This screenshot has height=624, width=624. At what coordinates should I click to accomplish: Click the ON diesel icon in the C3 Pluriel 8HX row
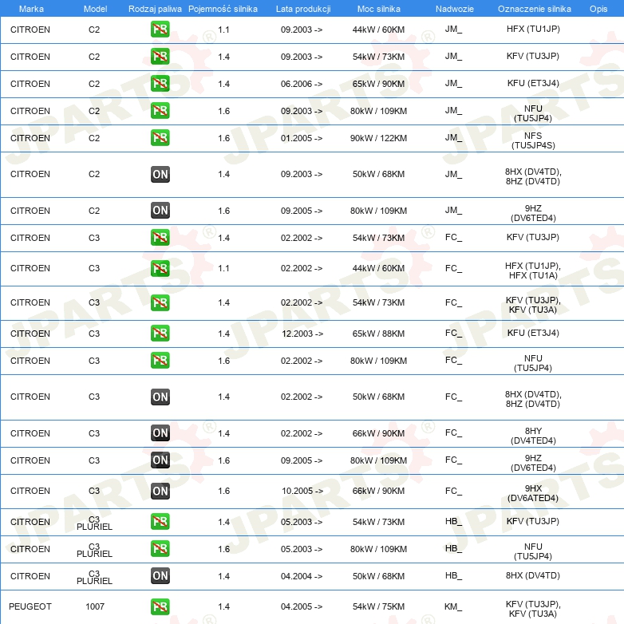pyautogui.click(x=160, y=575)
